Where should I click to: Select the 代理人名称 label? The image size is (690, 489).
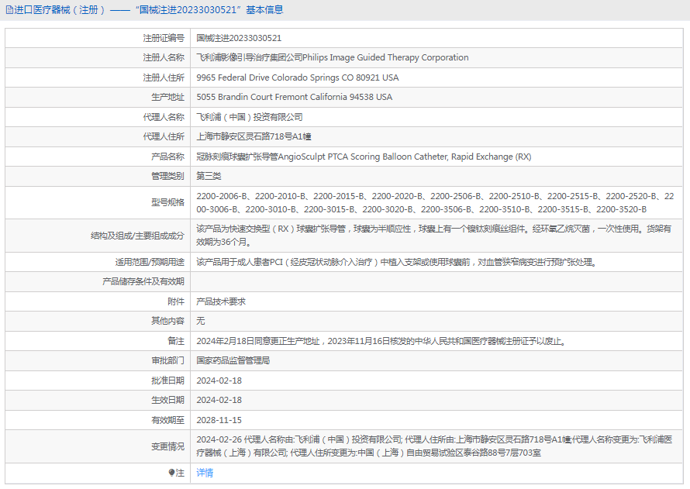click(x=164, y=118)
